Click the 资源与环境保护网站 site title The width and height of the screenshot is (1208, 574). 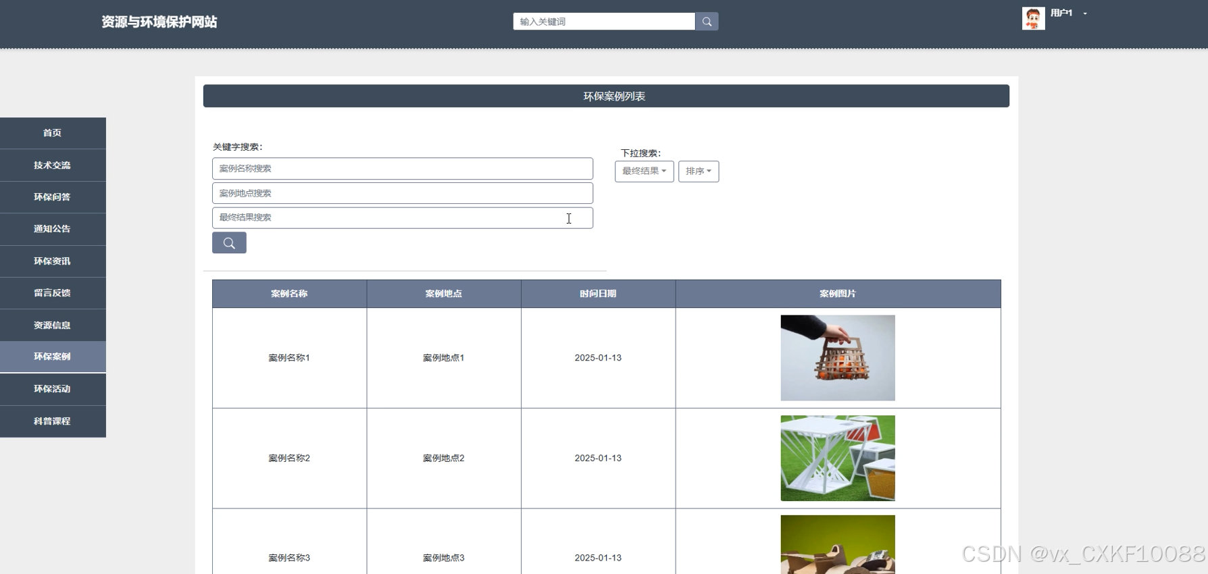[159, 22]
